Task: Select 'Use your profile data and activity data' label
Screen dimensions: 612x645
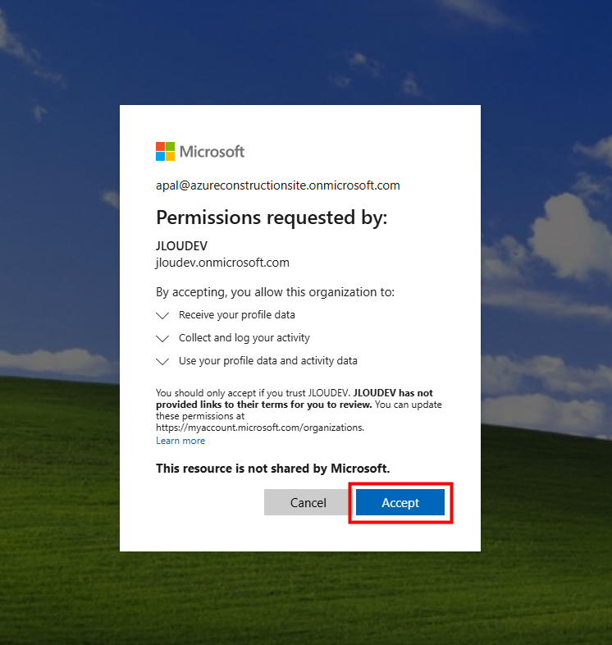Action: point(267,361)
